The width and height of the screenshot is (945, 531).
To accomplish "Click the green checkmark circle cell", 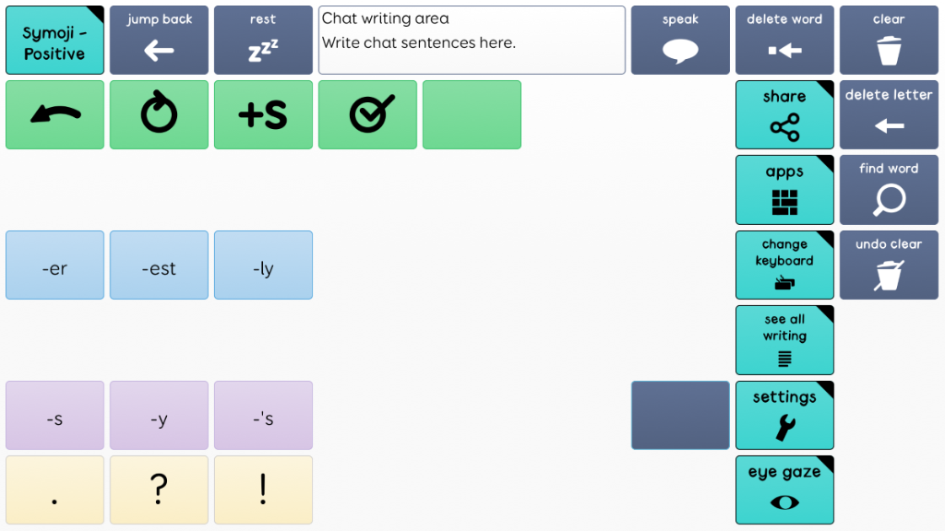I will 367,115.
